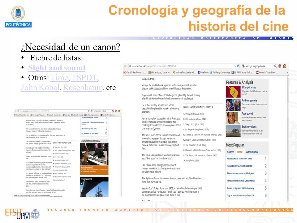Open 'Ferguson denies Man Utd windfall' story
This screenshot has width=297, height=223.
241,181
